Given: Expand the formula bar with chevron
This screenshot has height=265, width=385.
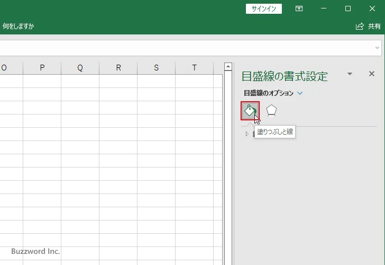Looking at the screenshot, I should point(378,48).
